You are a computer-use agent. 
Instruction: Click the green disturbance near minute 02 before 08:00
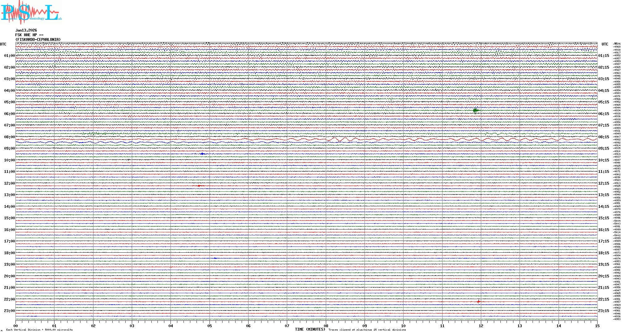(94, 134)
